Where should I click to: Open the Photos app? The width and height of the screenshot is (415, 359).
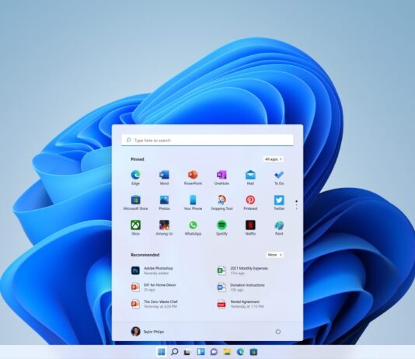tap(164, 203)
